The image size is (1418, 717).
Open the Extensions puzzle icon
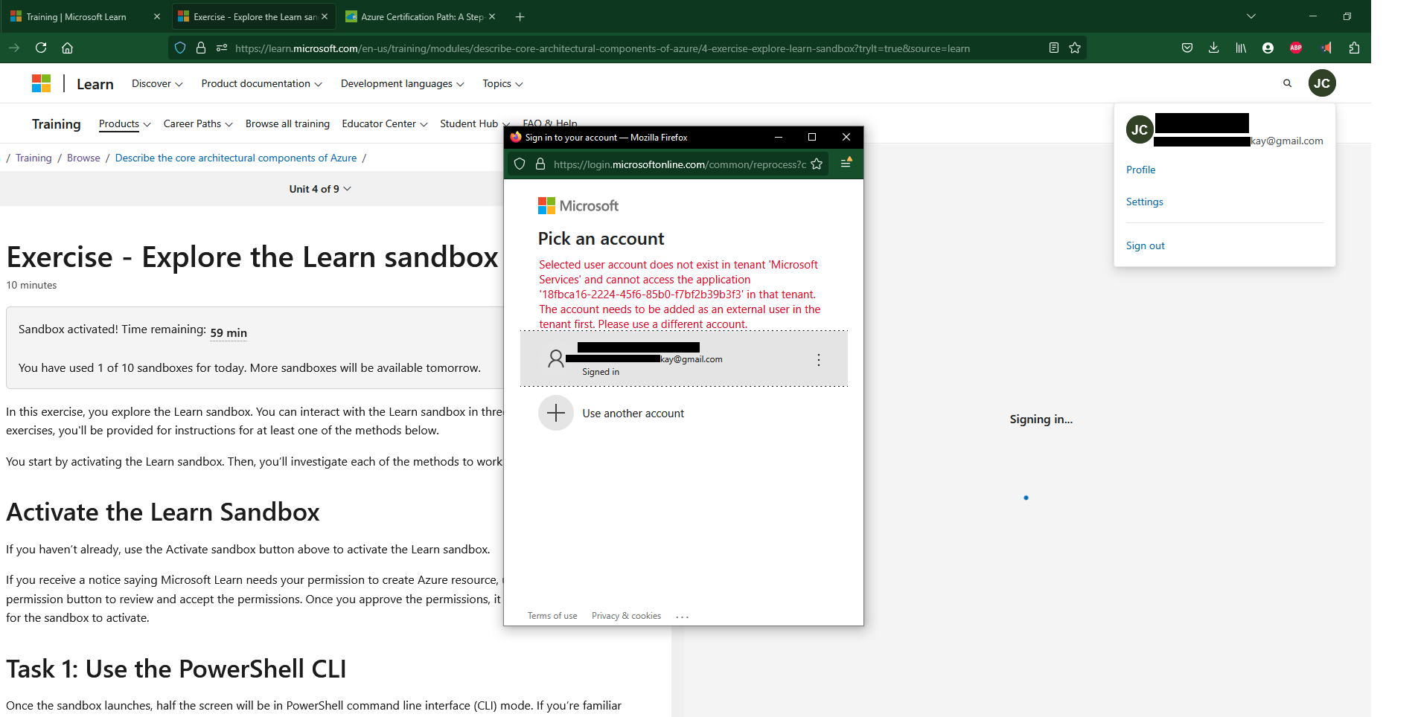(x=1354, y=48)
